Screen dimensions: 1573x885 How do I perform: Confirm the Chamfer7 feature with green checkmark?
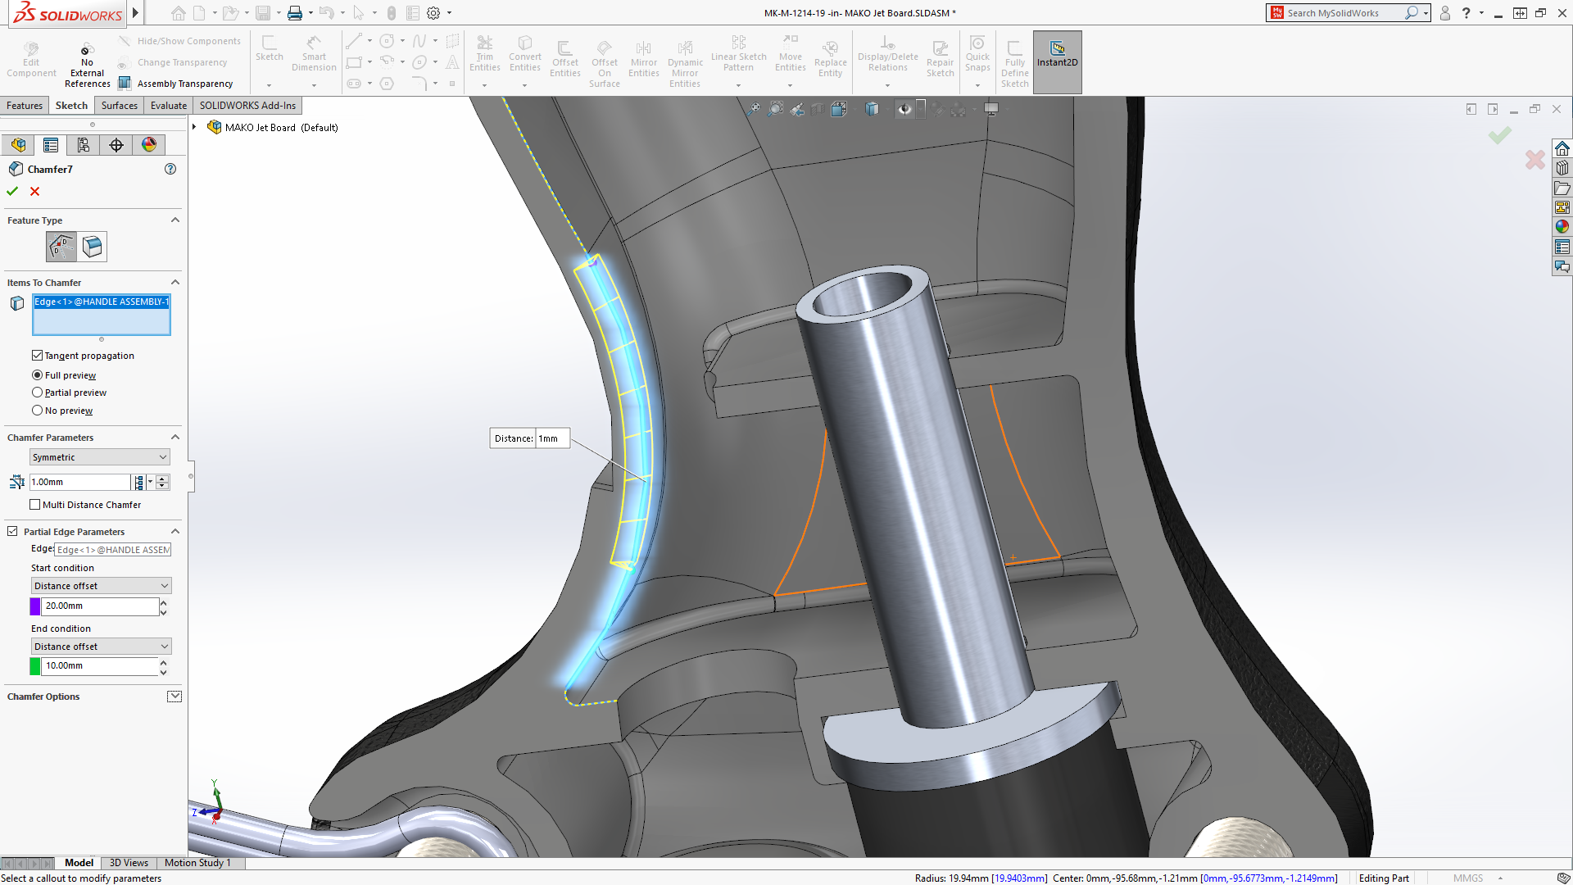point(12,191)
